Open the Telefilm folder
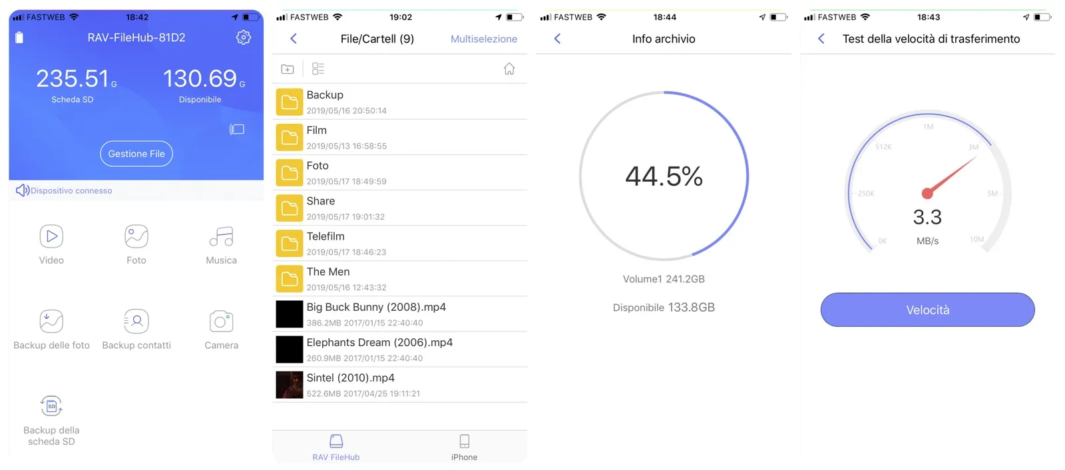The width and height of the screenshot is (1065, 470). click(x=400, y=243)
